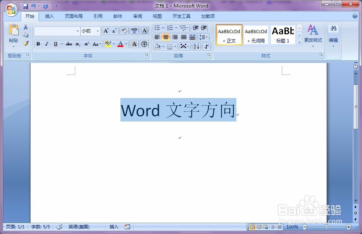Screen dimensions: 362x234
Task: Open Asian layout options
Action: click(x=185, y=46)
